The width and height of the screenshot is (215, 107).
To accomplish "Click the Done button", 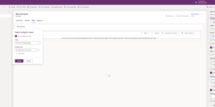I will 19,61.
